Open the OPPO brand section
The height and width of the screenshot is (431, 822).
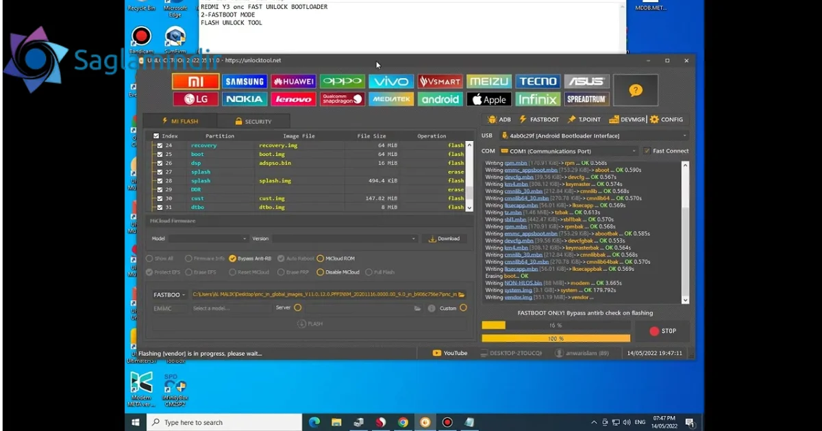(342, 81)
